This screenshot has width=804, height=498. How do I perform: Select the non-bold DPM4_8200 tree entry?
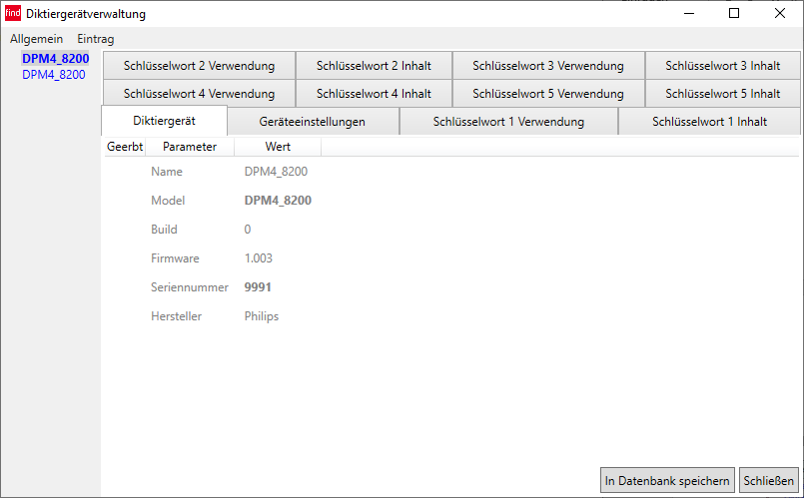[x=54, y=75]
